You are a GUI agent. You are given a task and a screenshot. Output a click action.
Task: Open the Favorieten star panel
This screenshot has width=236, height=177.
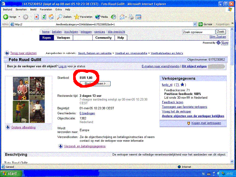click(83, 17)
